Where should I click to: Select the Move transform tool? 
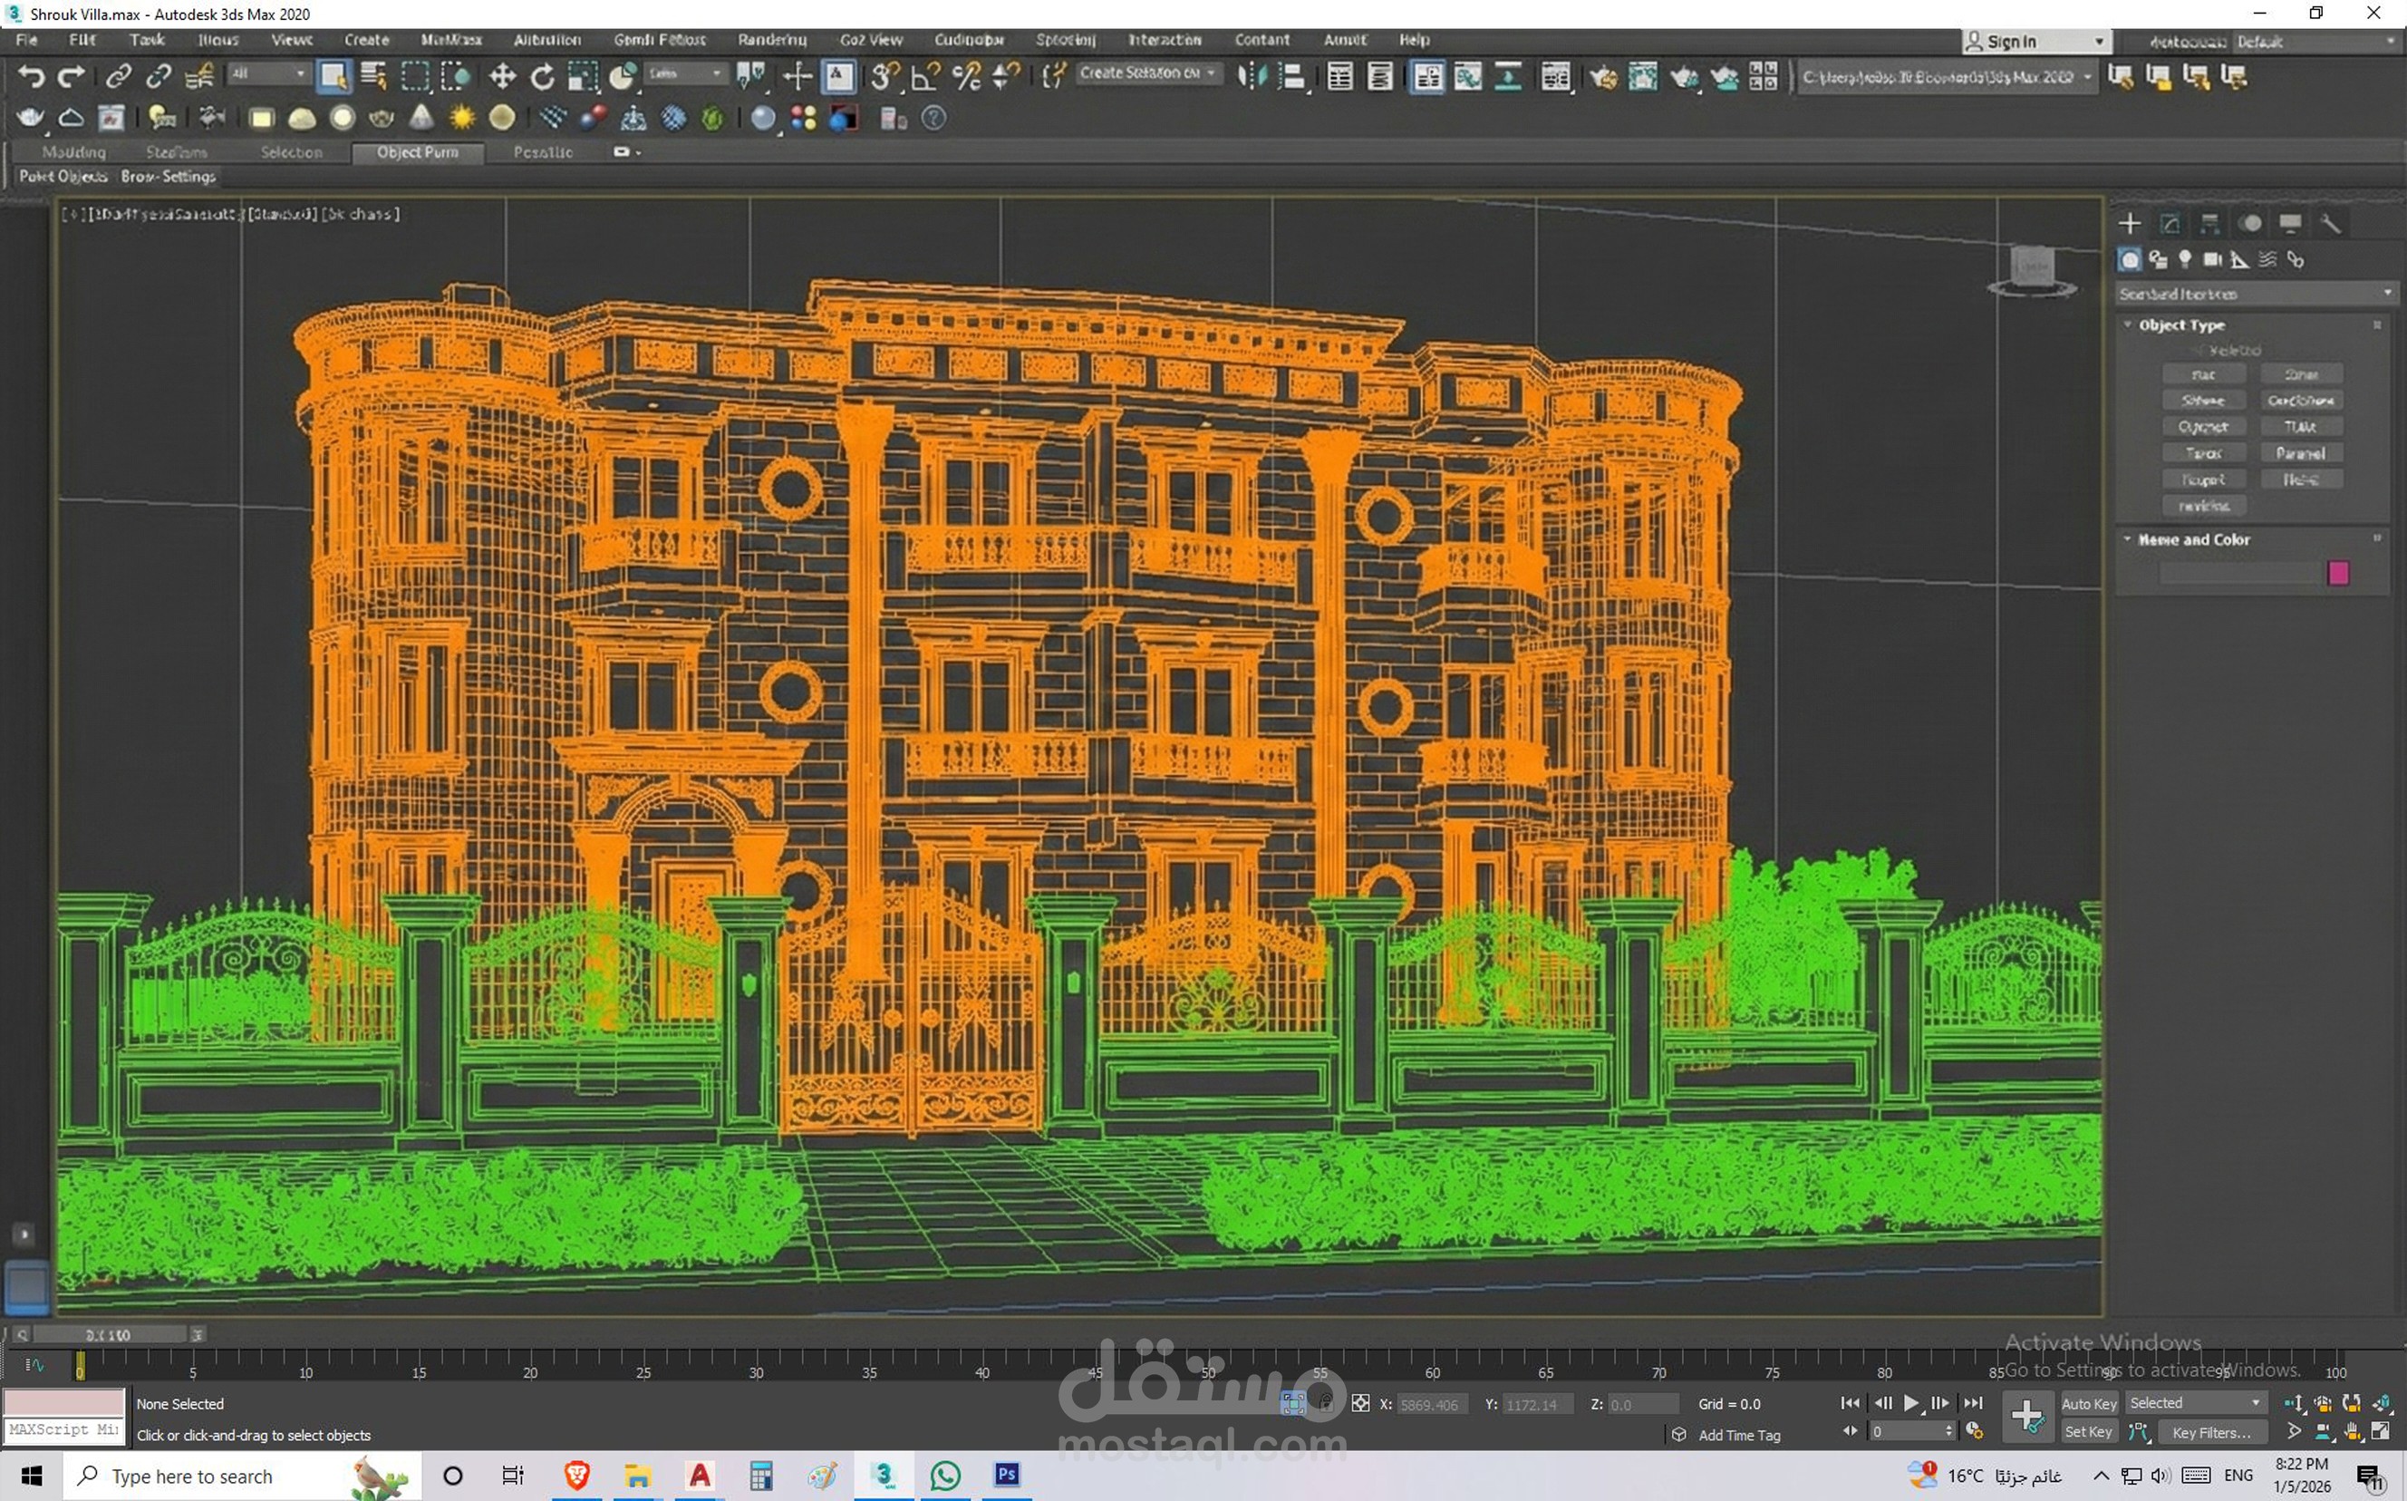click(502, 76)
